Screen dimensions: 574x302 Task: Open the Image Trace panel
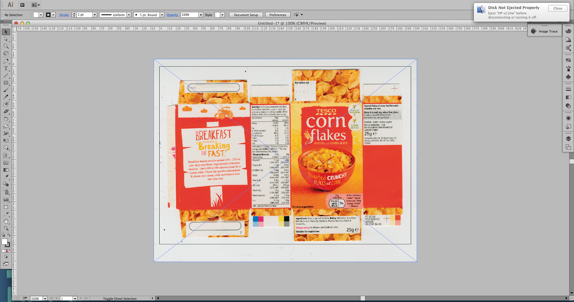pos(545,31)
